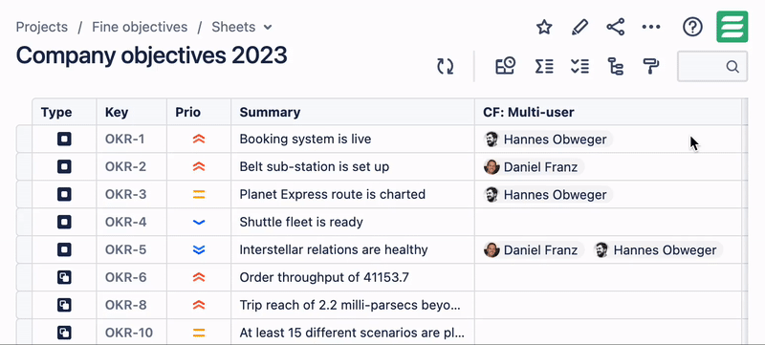This screenshot has height=345, width=765.
Task: Click the green app logo icon
Action: coord(732,27)
